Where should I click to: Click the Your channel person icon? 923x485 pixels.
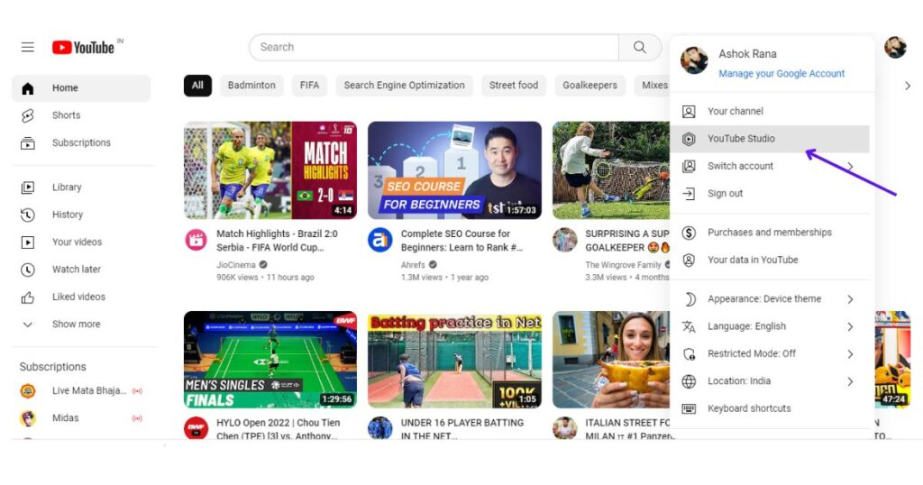[689, 111]
